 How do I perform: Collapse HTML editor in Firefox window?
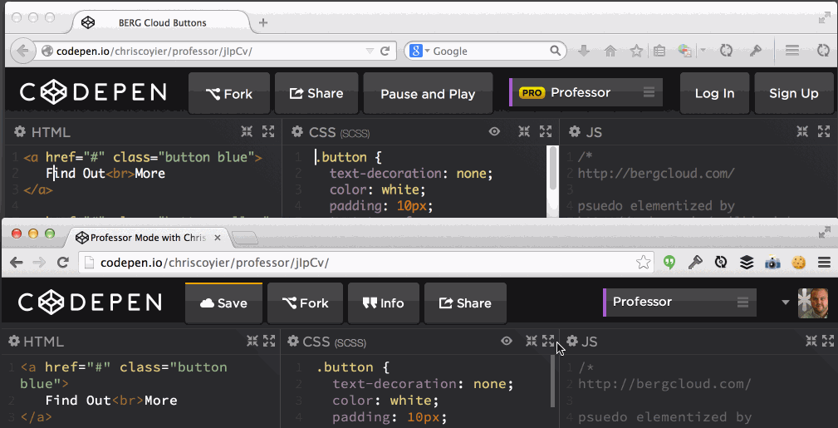pyautogui.click(x=247, y=131)
